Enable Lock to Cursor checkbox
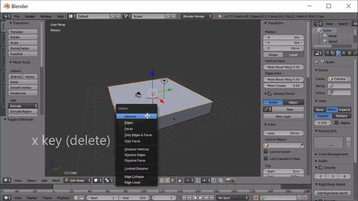 coord(266,151)
